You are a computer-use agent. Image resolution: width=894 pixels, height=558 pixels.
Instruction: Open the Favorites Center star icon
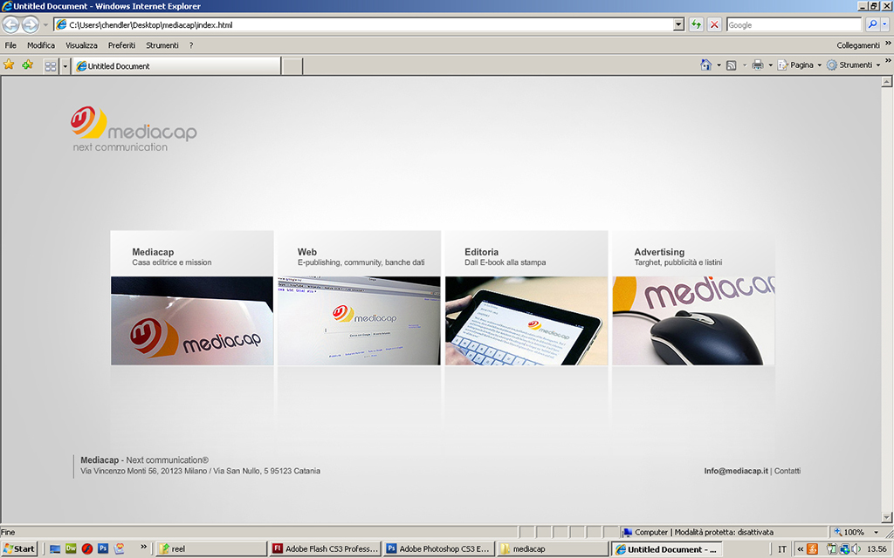(9, 65)
